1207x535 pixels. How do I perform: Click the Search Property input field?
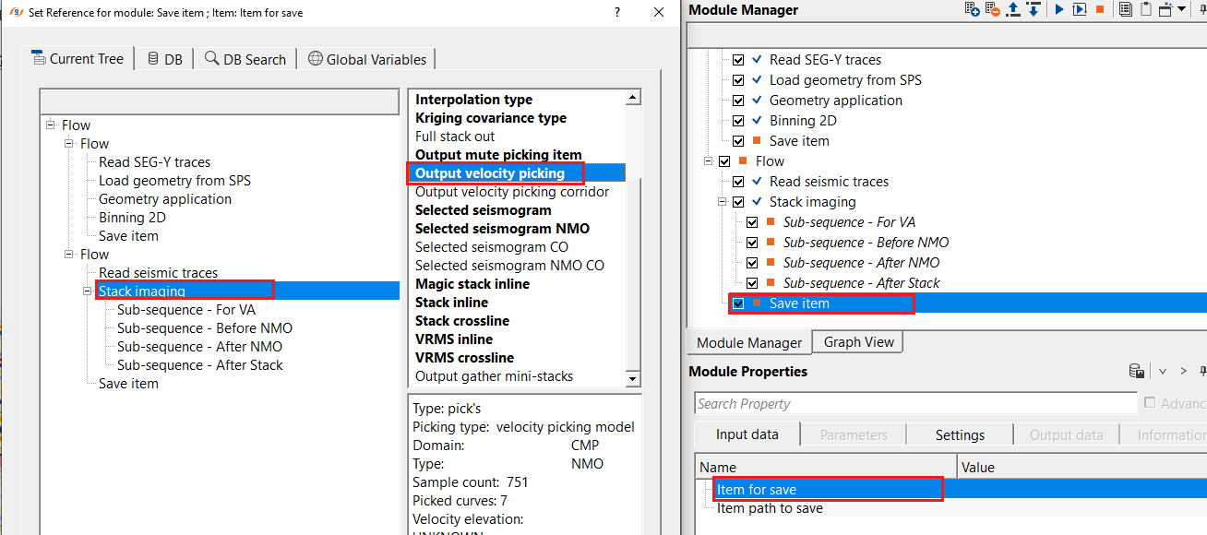(914, 404)
